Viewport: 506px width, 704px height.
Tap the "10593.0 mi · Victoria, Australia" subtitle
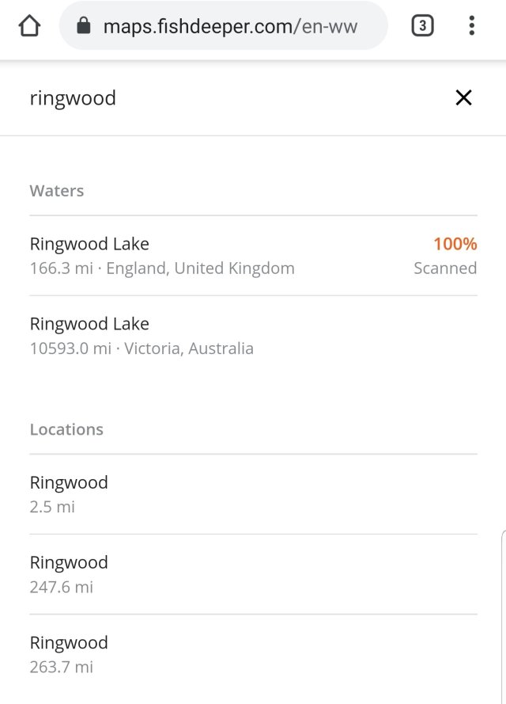pos(142,348)
